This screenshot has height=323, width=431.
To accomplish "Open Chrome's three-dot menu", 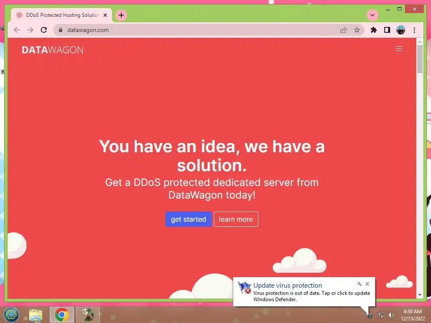I will (x=415, y=30).
